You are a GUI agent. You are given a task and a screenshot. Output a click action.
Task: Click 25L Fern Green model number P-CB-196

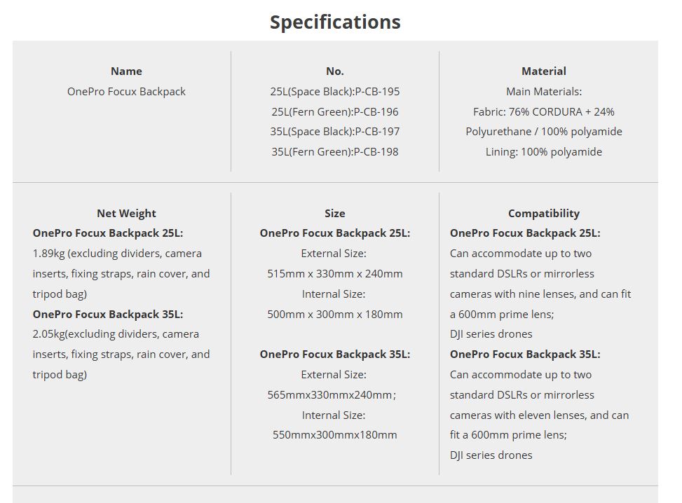(x=335, y=111)
